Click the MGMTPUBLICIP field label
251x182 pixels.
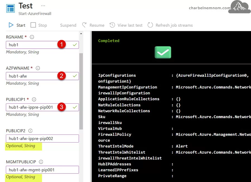pyautogui.click(x=21, y=162)
